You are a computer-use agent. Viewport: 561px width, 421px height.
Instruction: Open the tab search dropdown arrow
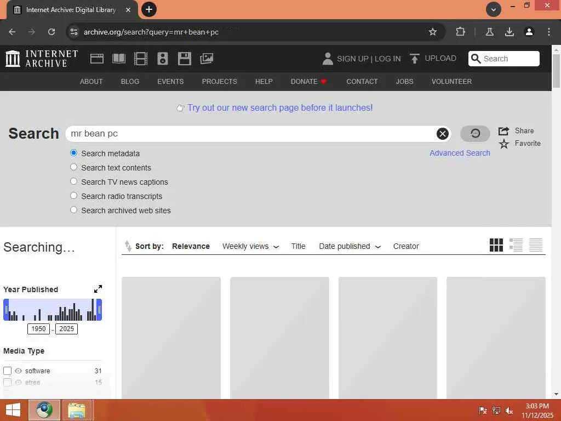494,9
